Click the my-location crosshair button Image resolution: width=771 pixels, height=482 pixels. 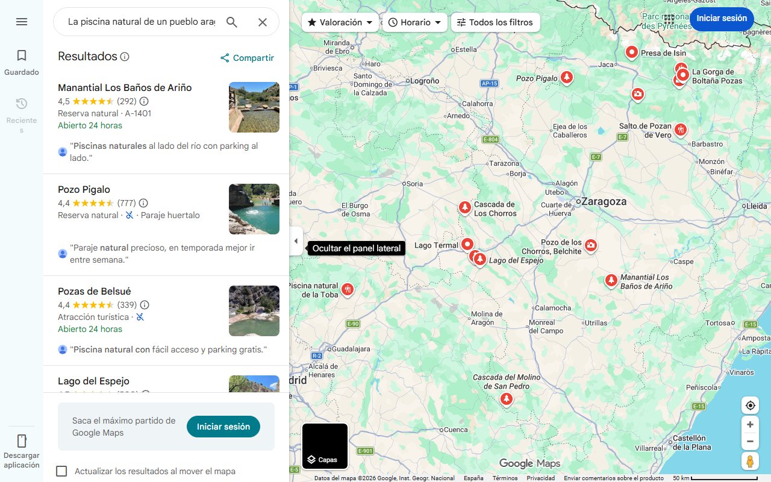point(750,405)
